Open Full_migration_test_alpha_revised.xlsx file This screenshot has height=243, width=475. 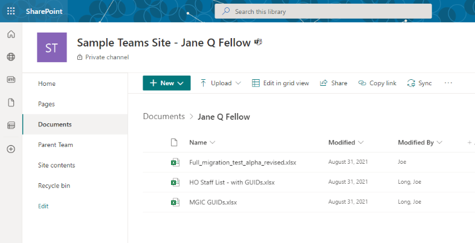point(242,163)
